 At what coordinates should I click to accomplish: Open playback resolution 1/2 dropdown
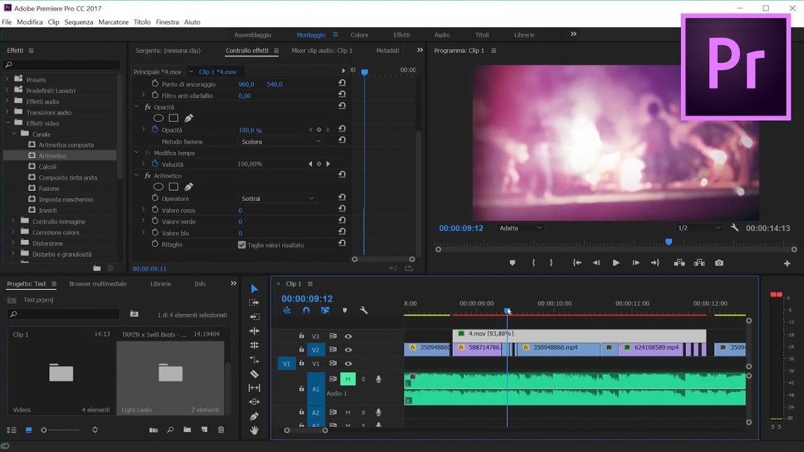(x=699, y=228)
